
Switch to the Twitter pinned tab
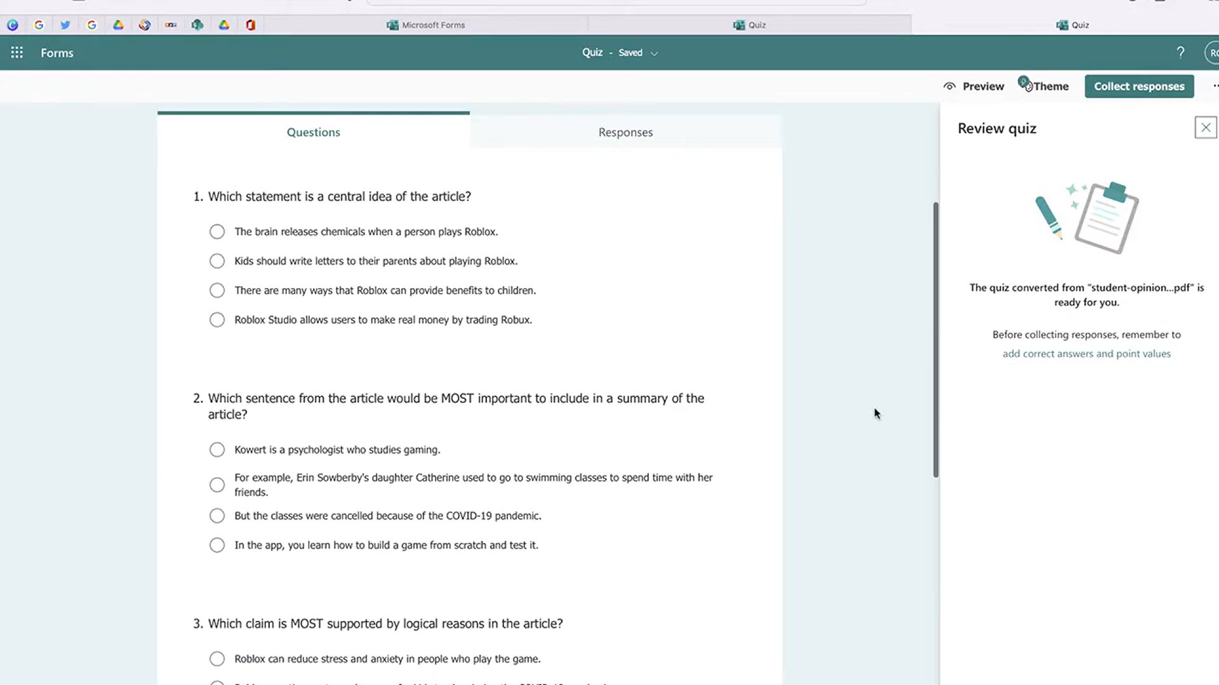[x=65, y=25]
